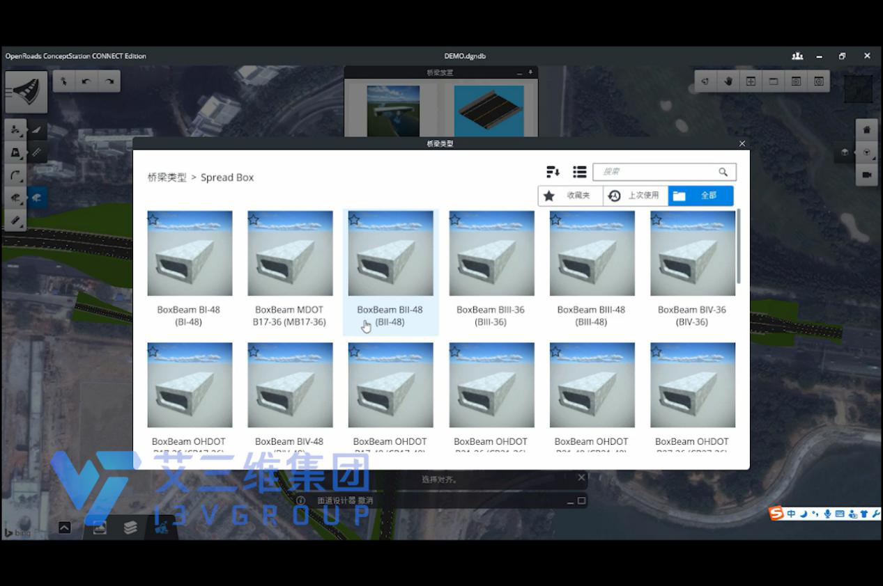Screen dimensions: 883x586
Task: Select the BoxBeam BIII-36 thumbnail
Action: click(x=491, y=253)
